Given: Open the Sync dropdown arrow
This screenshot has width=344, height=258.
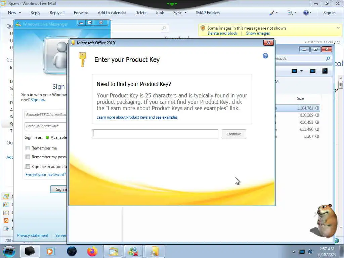Looking at the screenshot, I should [x=185, y=13].
